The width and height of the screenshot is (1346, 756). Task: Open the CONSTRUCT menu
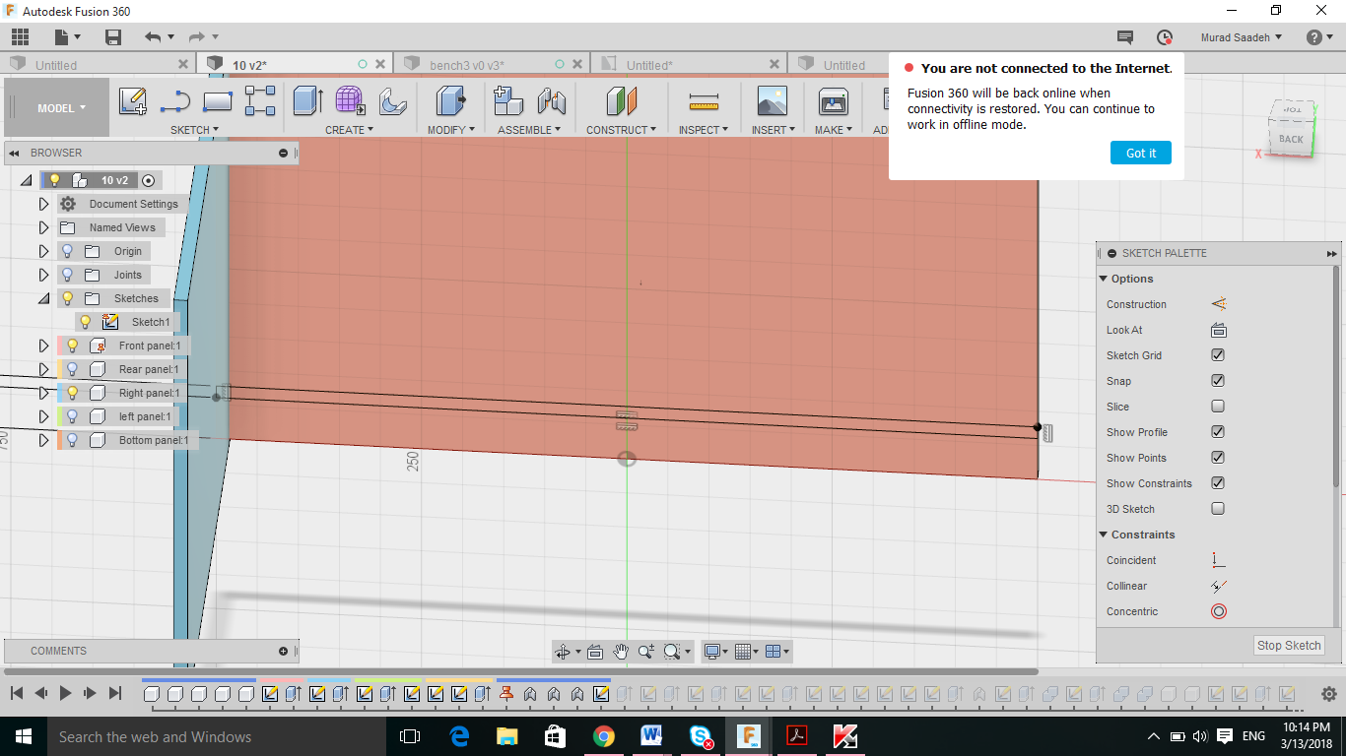(x=621, y=130)
